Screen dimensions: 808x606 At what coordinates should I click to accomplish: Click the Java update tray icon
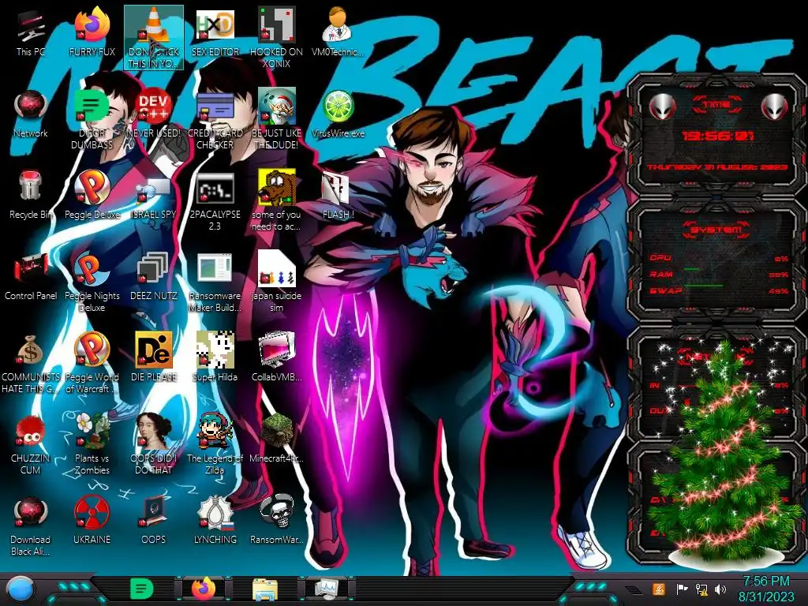coord(659,589)
